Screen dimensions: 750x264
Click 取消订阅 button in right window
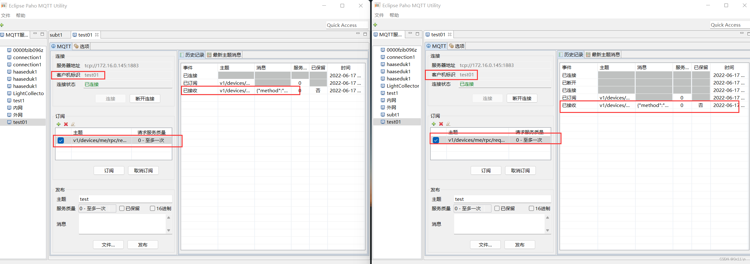click(x=520, y=170)
